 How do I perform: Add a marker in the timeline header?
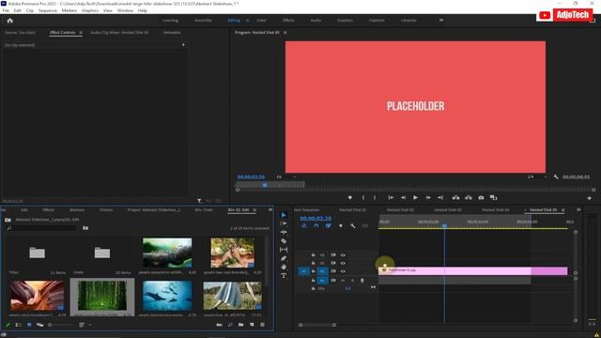[x=341, y=226]
